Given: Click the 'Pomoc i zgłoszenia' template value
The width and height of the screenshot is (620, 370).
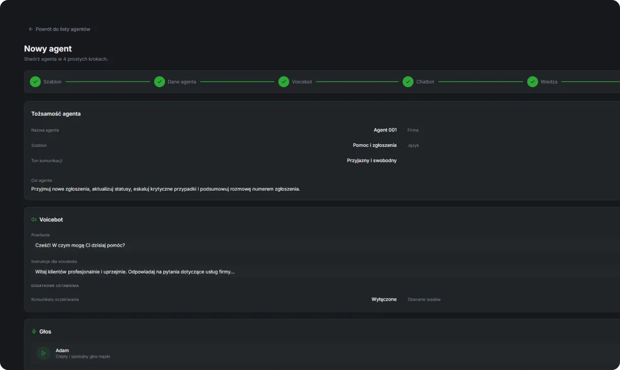Looking at the screenshot, I should [375, 145].
